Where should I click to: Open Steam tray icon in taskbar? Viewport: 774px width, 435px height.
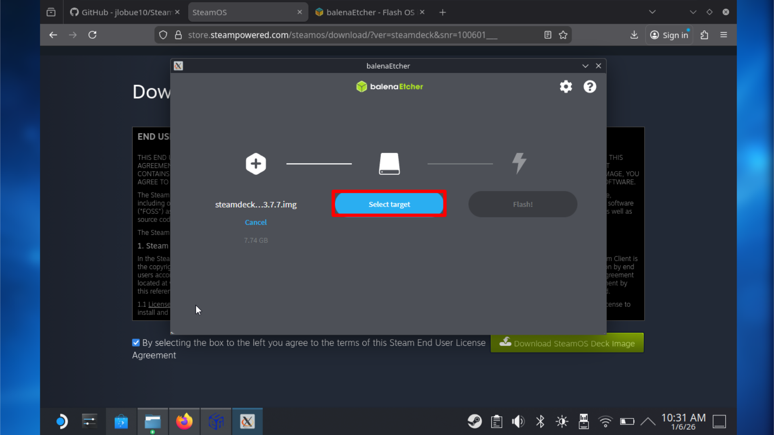474,421
